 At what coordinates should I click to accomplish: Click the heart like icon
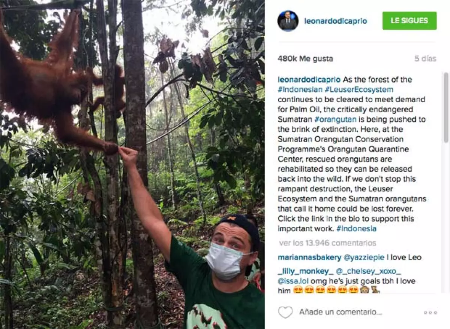285,312
